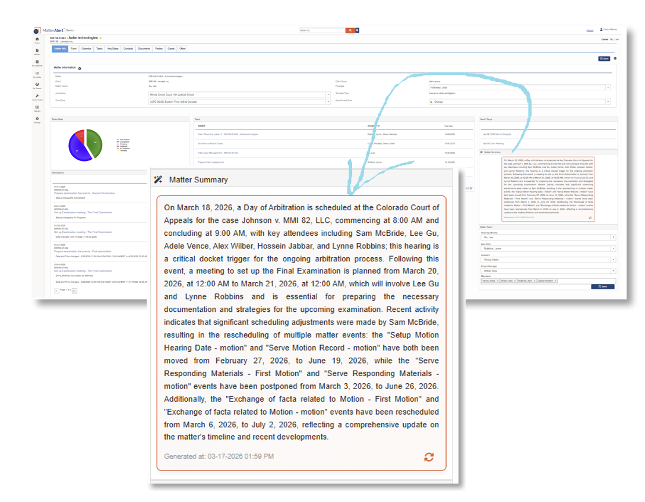Open Initial Case Management task link

pos(217,153)
